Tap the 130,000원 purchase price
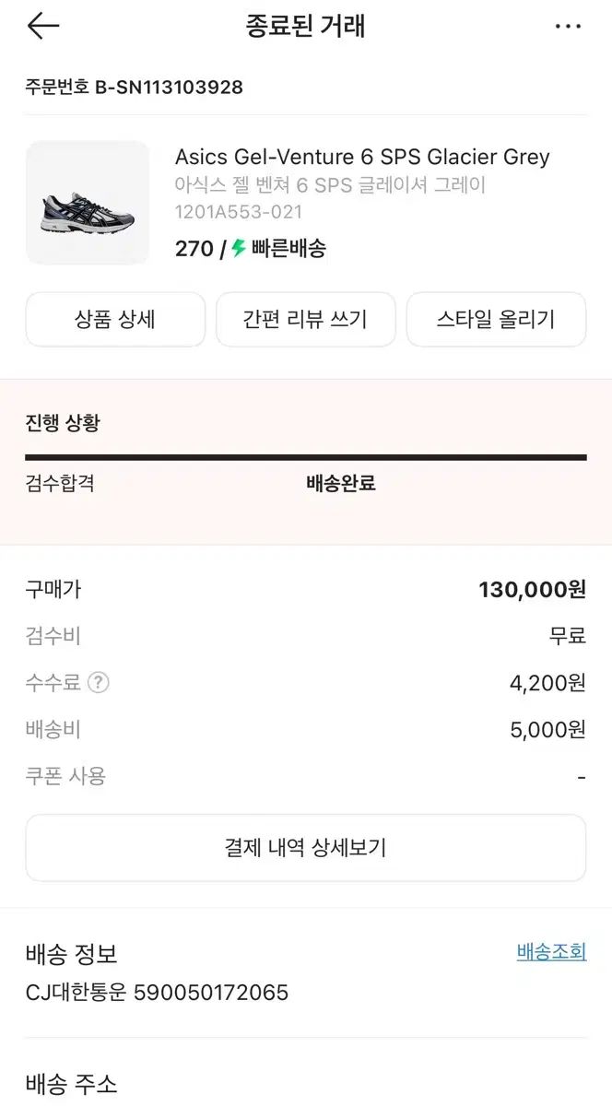The image size is (612, 1106). [x=532, y=590]
